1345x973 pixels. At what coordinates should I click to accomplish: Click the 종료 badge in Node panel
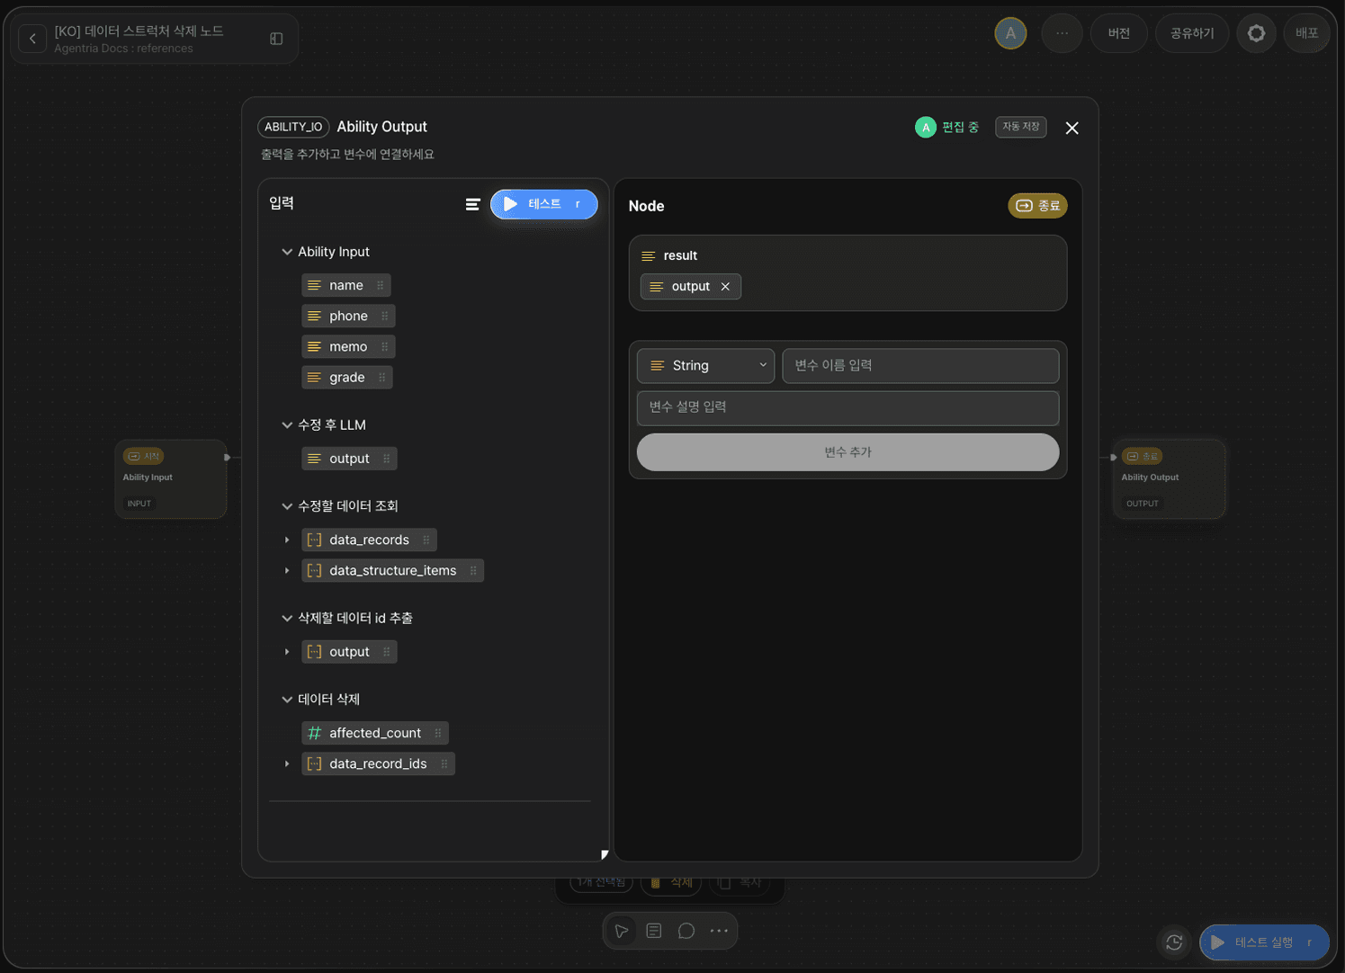(1037, 206)
